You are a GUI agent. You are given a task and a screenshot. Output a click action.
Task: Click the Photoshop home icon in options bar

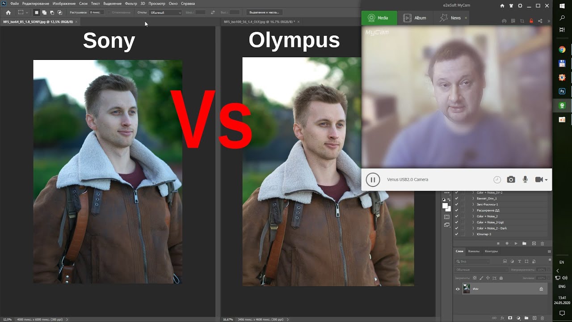(8, 13)
